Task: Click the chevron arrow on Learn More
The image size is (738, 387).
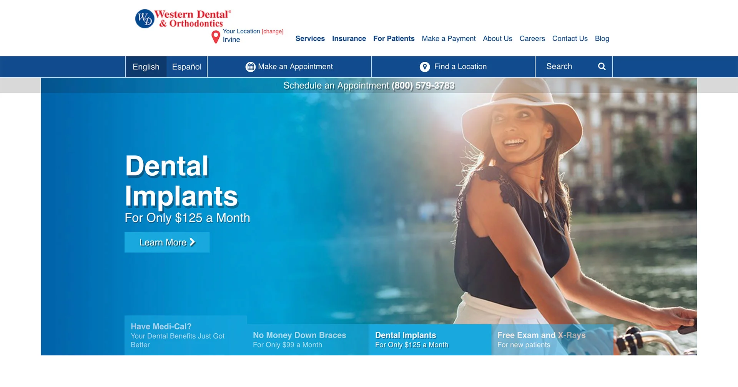Action: click(192, 242)
